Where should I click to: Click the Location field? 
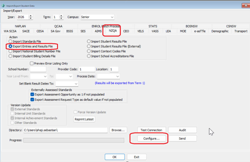(114, 69)
